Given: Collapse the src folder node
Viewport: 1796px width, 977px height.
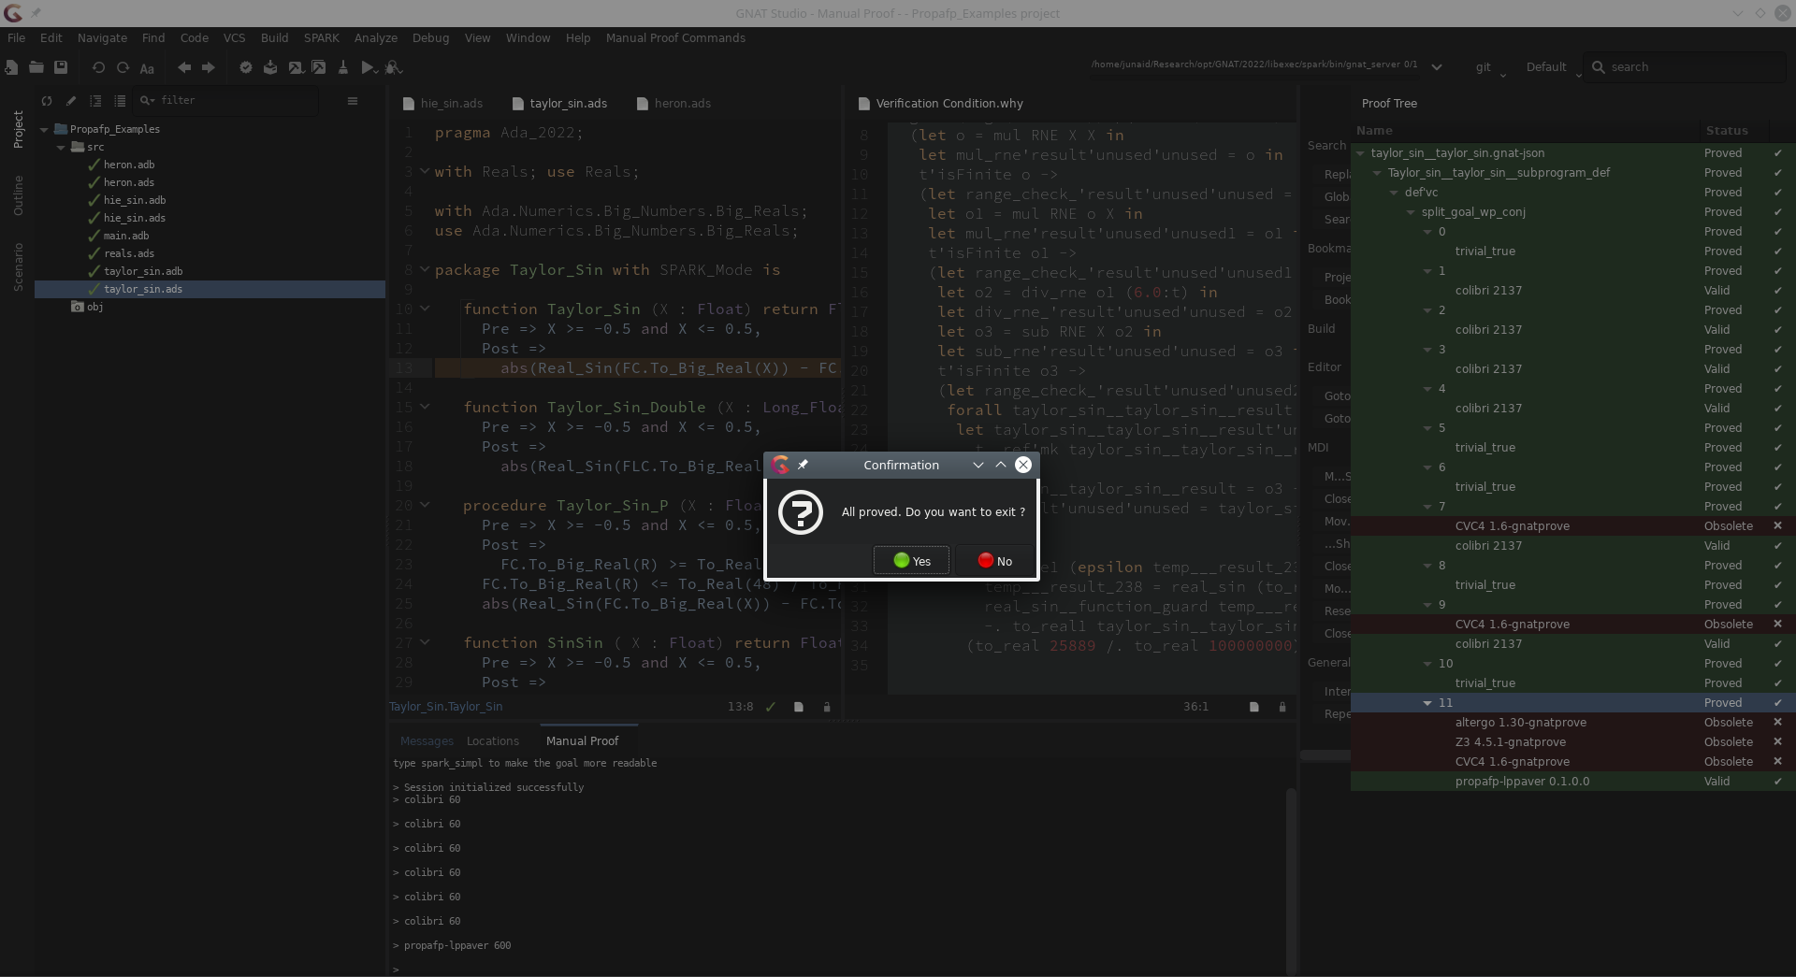Looking at the screenshot, I should click(x=61, y=148).
